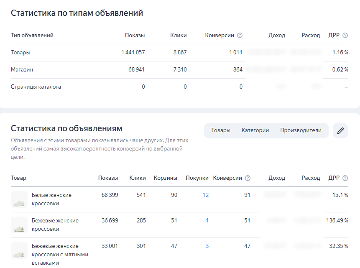Click product name Белые женские кроссовки
Image resolution: width=360 pixels, height=268 pixels.
[51, 199]
